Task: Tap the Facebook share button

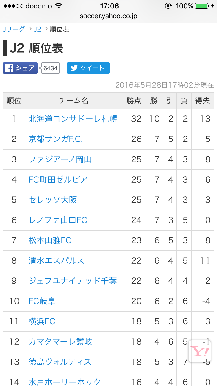Action: click(20, 68)
